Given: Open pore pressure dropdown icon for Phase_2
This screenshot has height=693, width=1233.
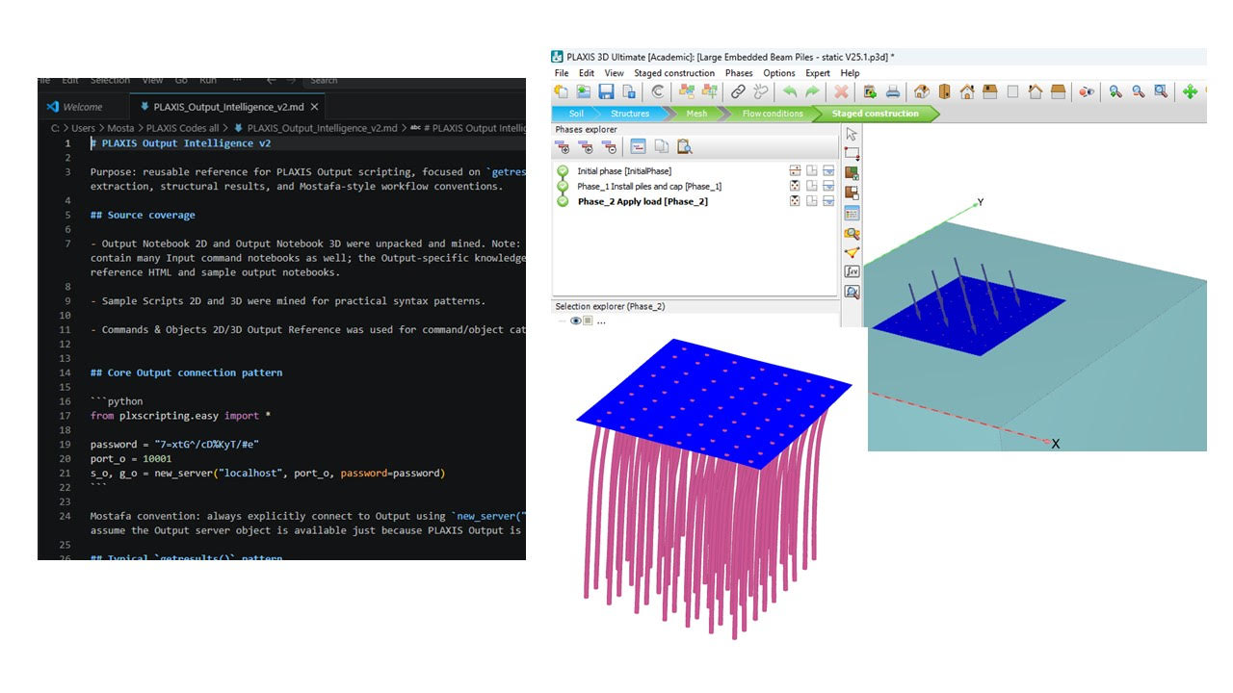Looking at the screenshot, I should click(x=828, y=201).
